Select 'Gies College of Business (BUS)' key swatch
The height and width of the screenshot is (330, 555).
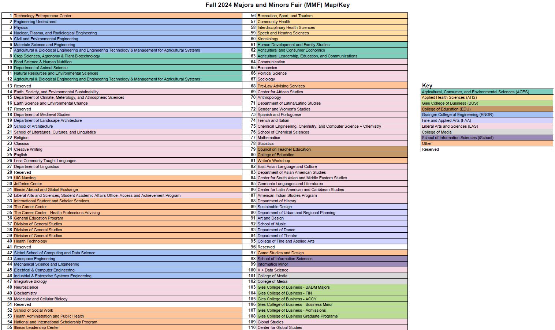tap(487, 103)
